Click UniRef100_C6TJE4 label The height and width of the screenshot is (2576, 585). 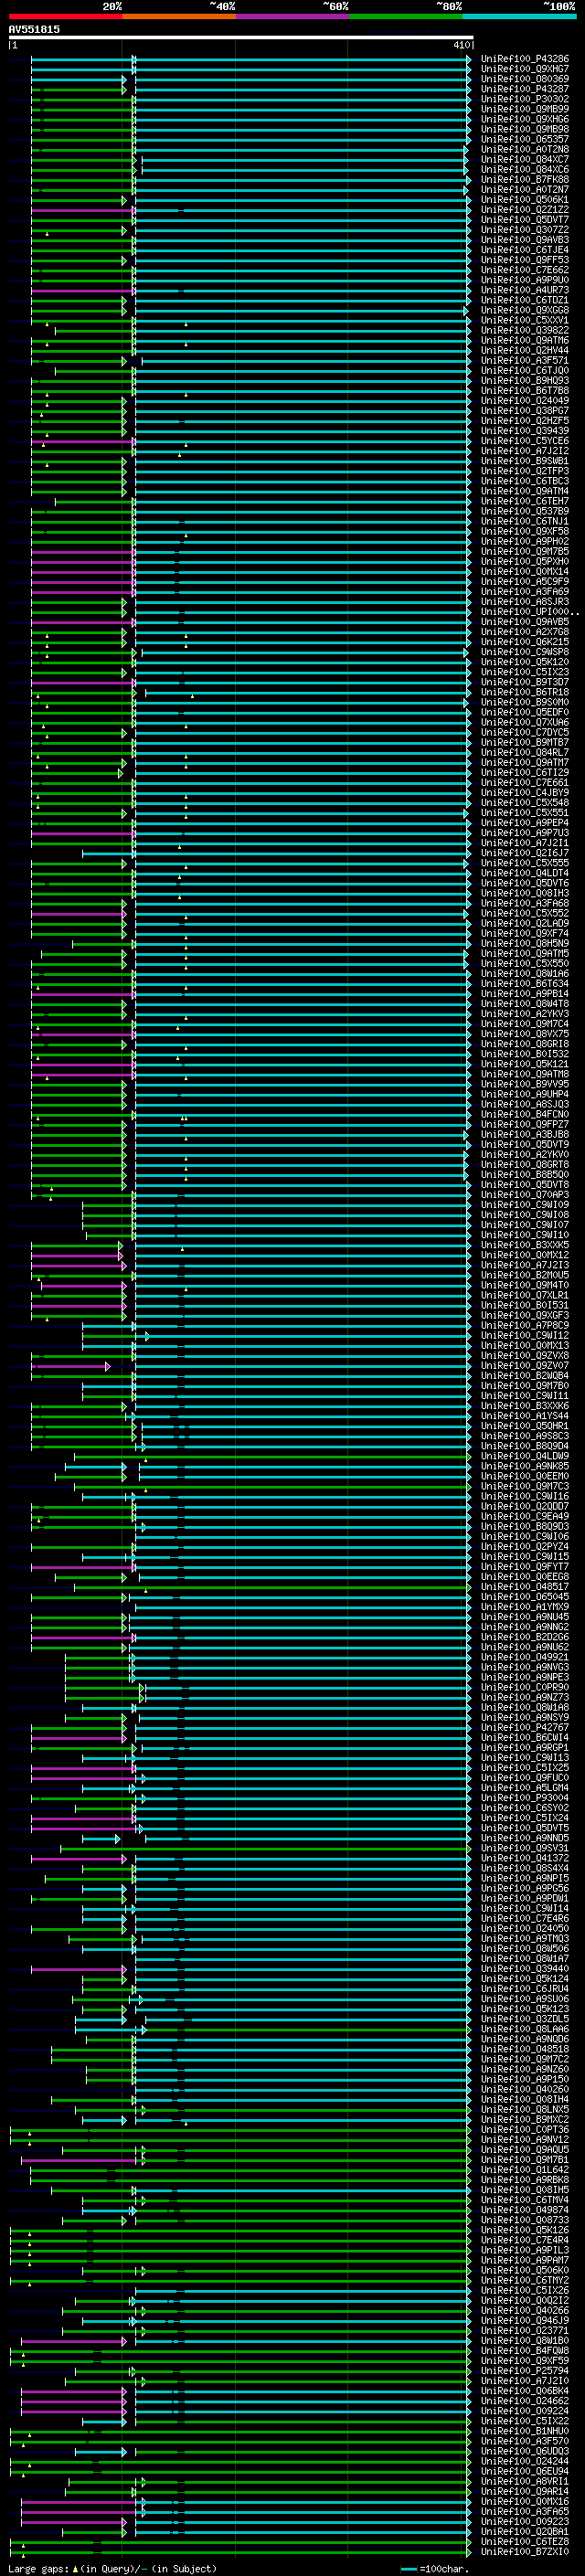click(x=524, y=250)
